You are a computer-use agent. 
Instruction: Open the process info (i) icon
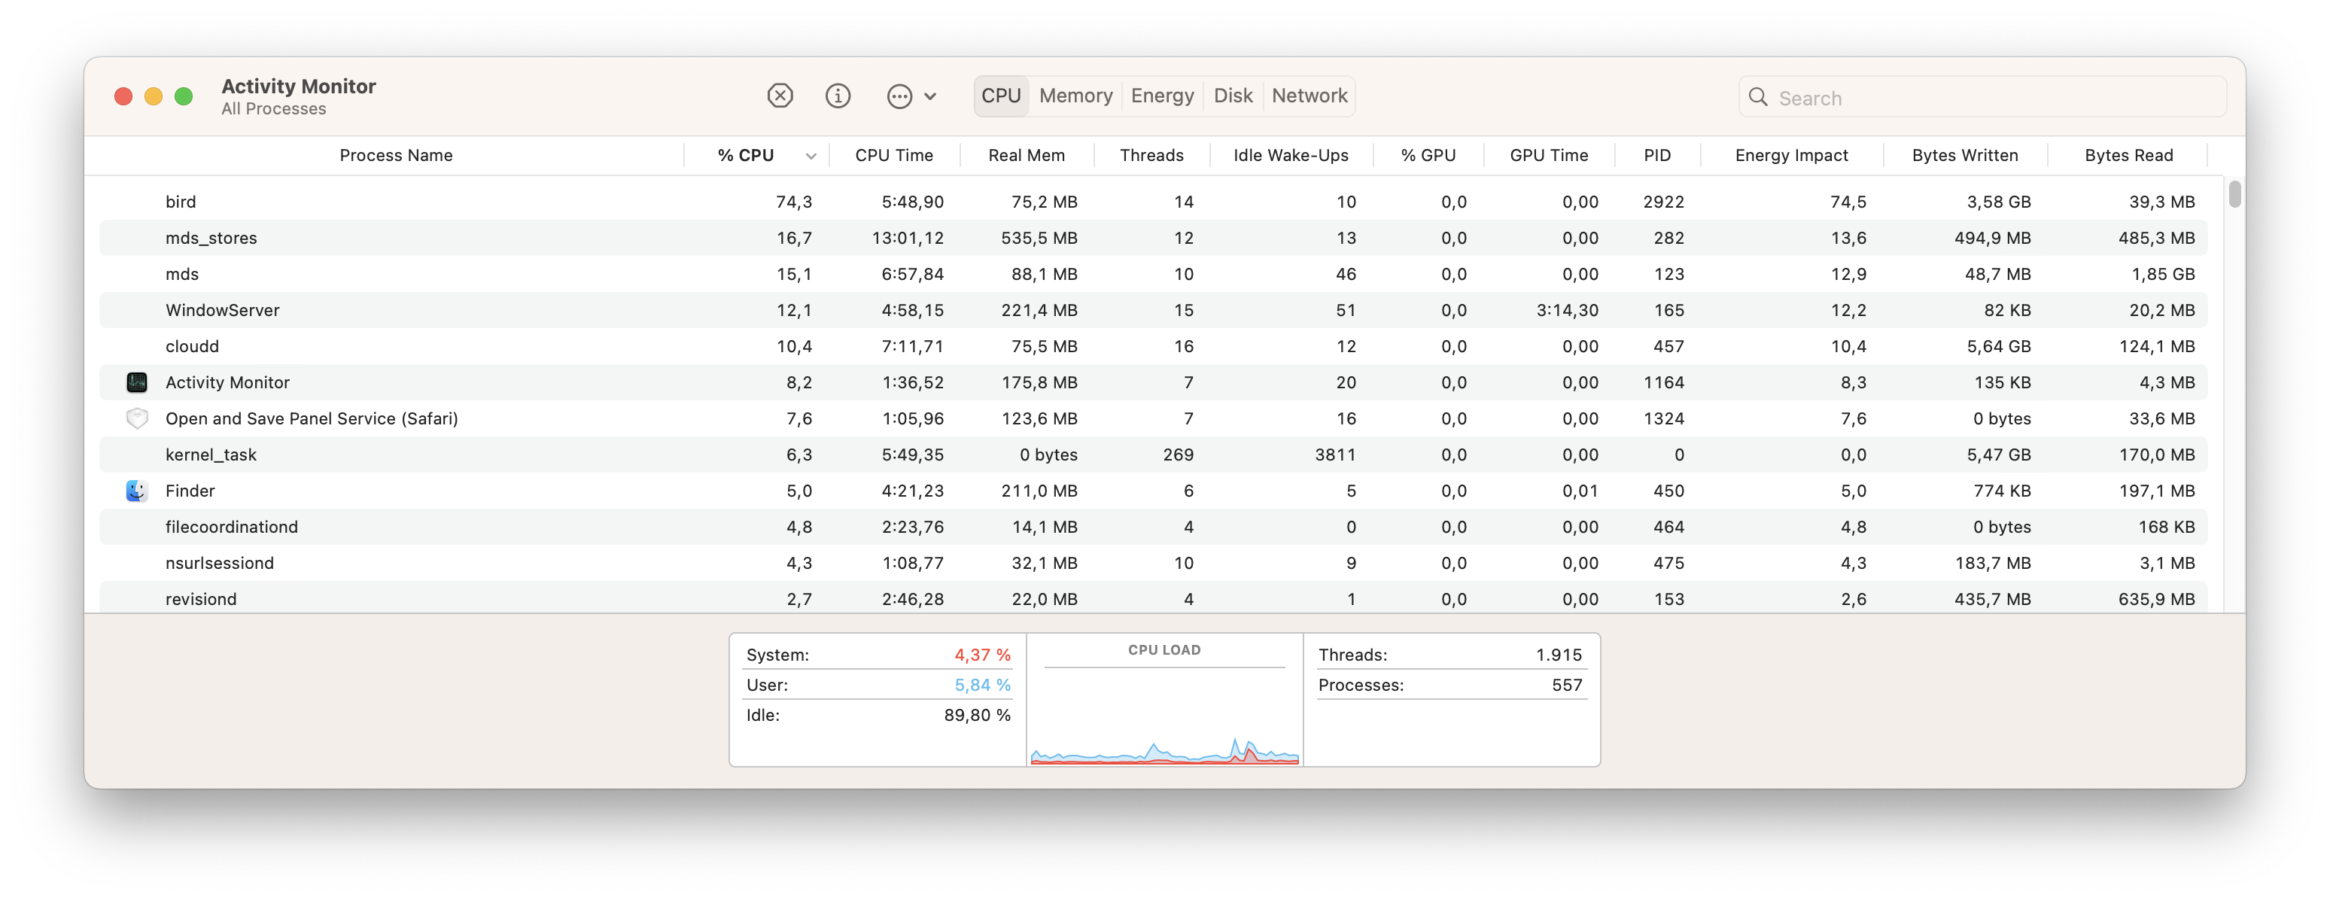[x=838, y=96]
